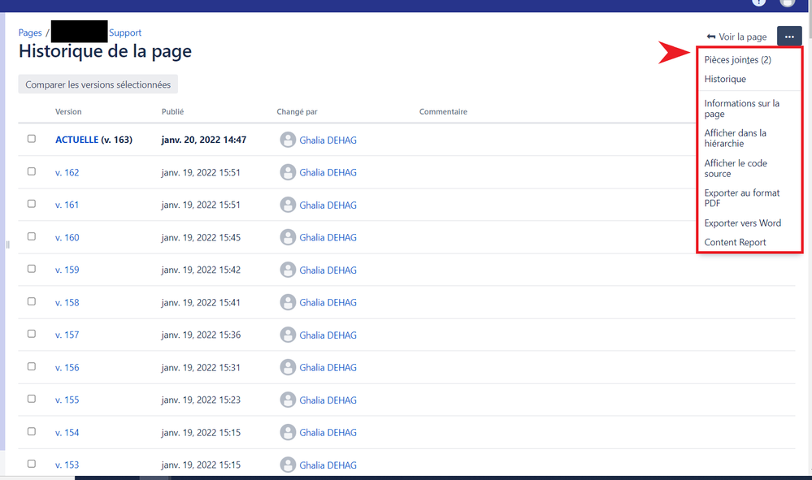Check the box for version 154
812x480 pixels.
coord(32,431)
